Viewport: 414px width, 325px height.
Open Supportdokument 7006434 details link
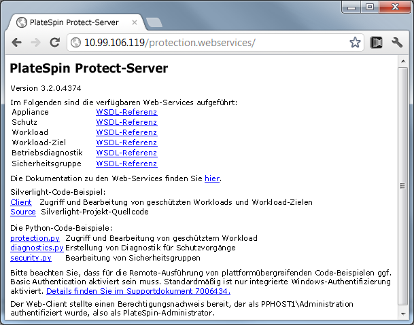pyautogui.click(x=139, y=291)
